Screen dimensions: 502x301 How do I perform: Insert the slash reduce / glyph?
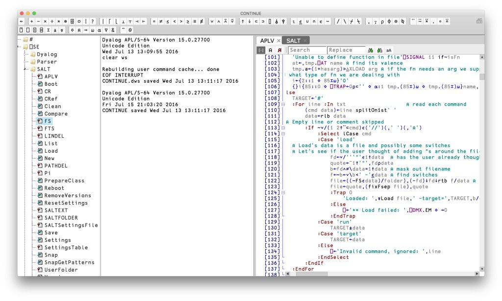[338, 22]
